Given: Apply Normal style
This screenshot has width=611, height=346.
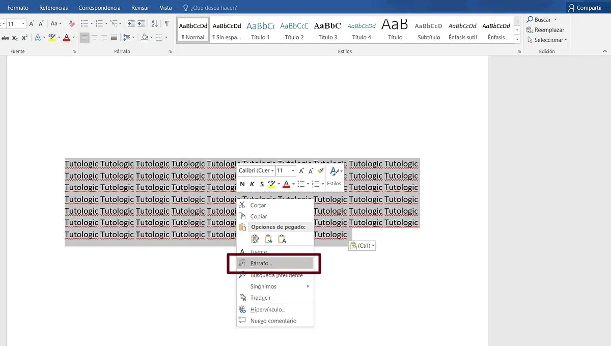Looking at the screenshot, I should tap(193, 31).
